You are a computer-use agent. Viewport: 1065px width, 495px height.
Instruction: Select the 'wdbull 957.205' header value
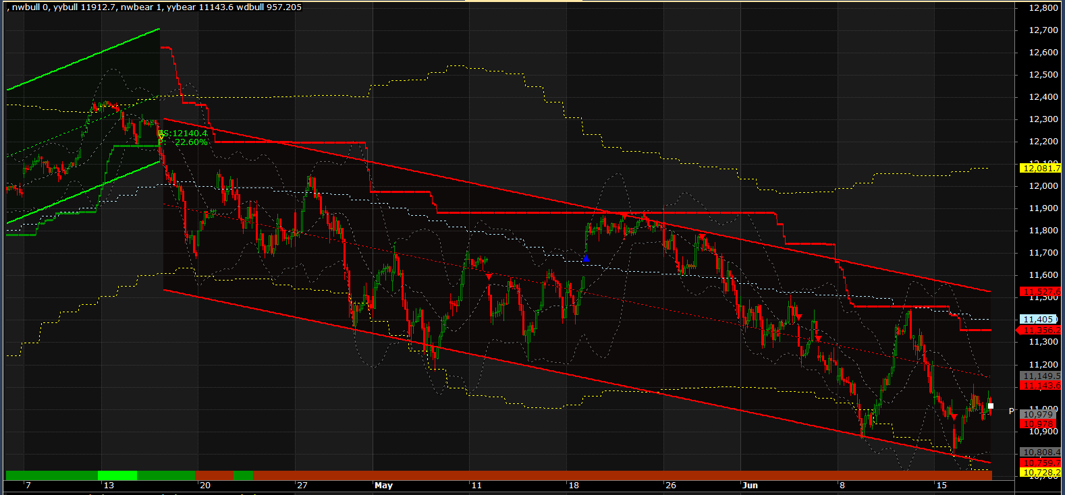pos(269,7)
